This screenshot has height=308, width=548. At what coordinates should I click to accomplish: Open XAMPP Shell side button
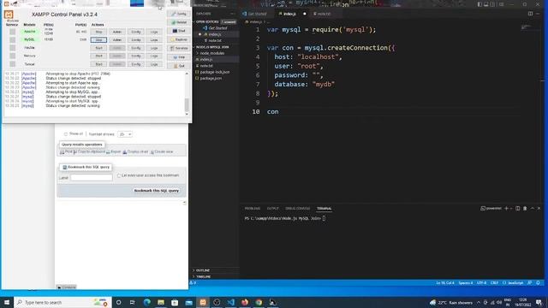click(179, 31)
